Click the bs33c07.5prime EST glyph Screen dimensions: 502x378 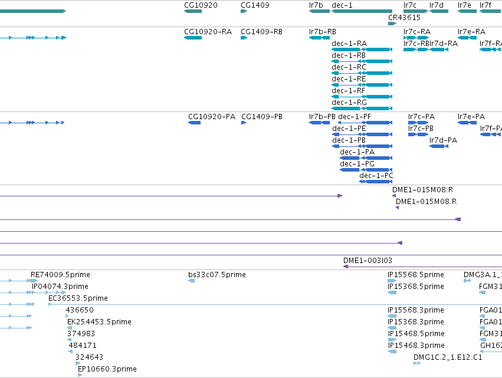pos(192,281)
